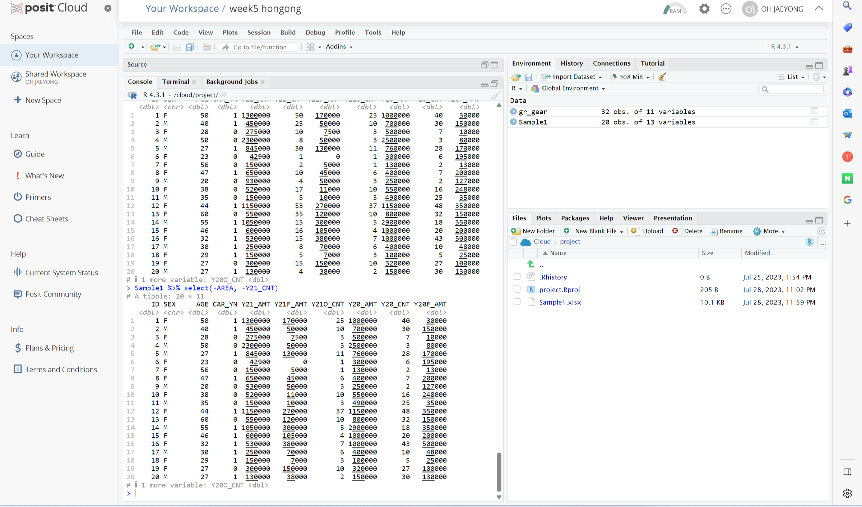The height and width of the screenshot is (507, 862).
Task: Open Cheat Sheets link in sidebar
Action: coord(46,219)
